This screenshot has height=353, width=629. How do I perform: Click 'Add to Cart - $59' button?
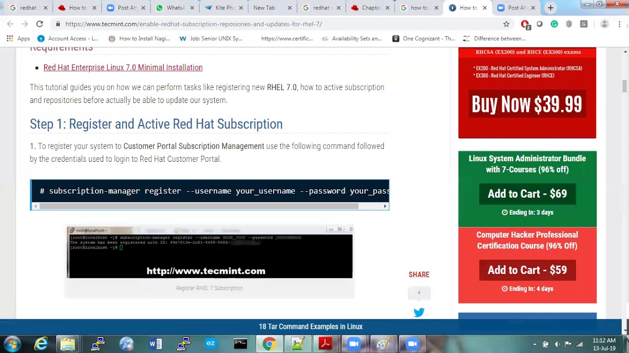tap(527, 270)
